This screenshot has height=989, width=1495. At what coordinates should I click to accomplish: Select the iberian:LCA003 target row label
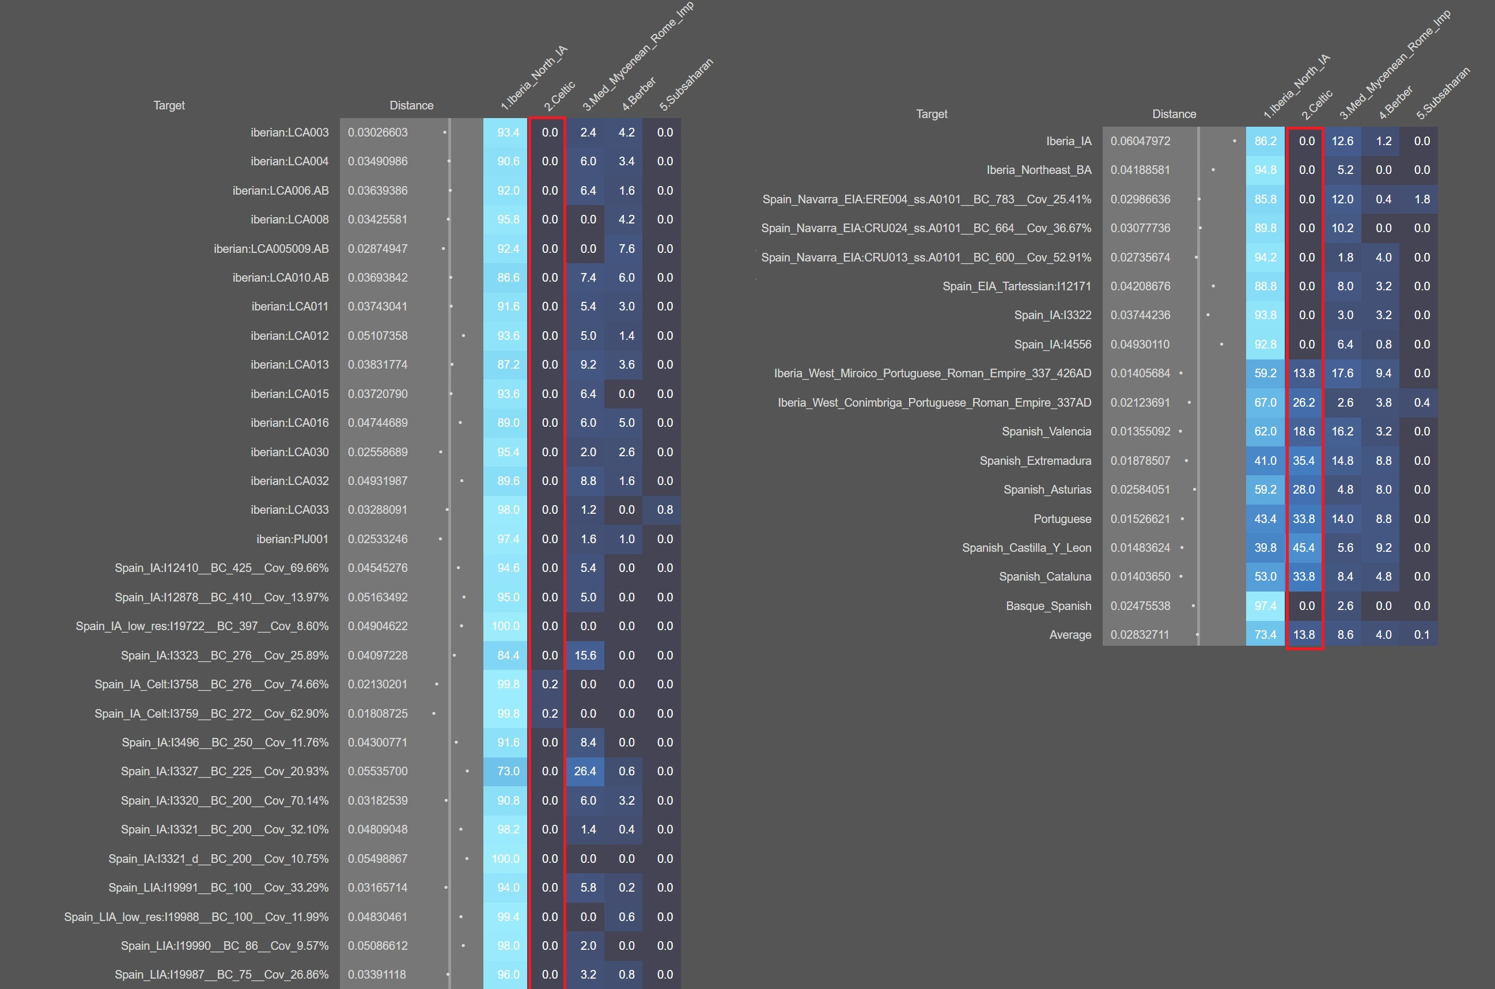(x=290, y=132)
